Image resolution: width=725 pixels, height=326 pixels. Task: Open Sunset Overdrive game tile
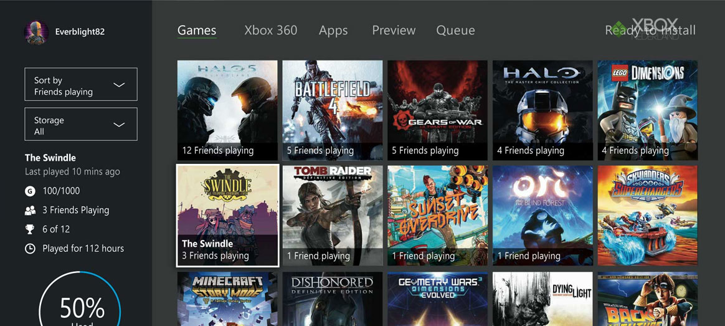click(x=437, y=215)
